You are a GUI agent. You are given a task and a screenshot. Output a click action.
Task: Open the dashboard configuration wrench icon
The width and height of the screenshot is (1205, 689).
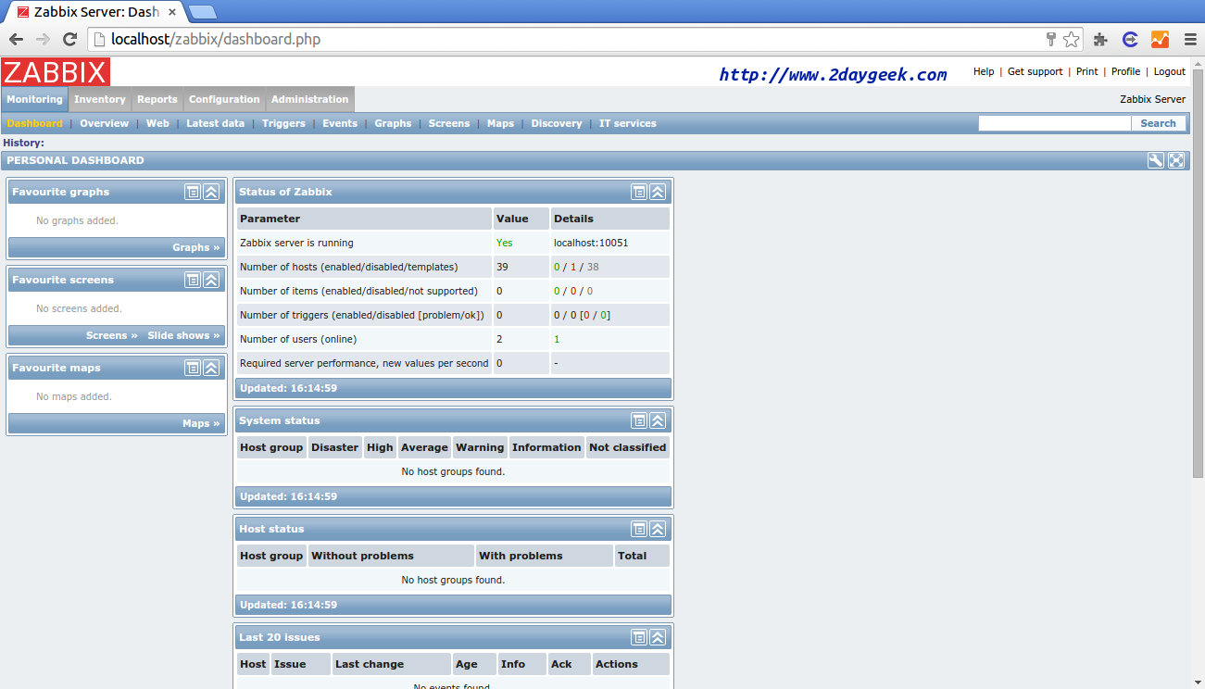point(1156,160)
